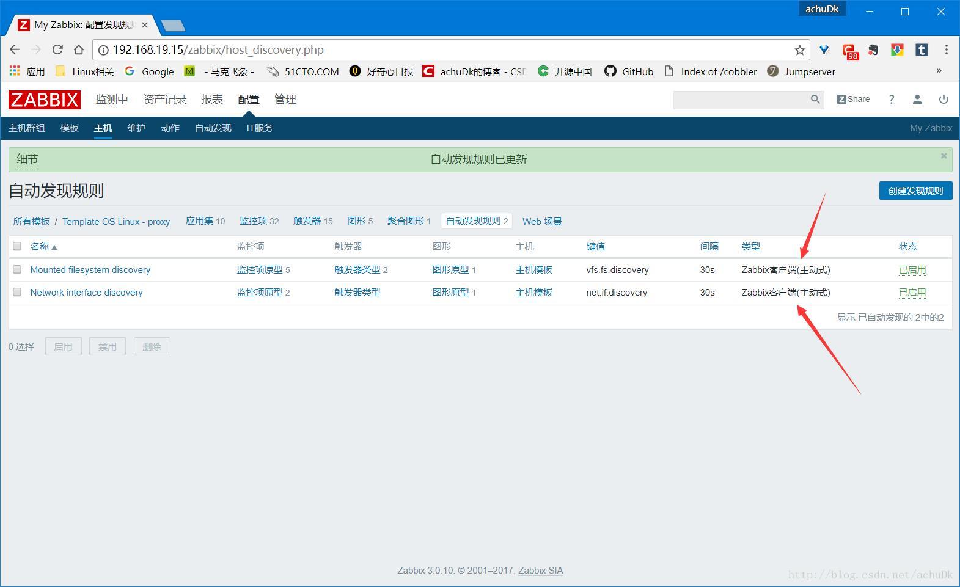Check the Mounted filesystem discovery row checkbox
Image resolution: width=960 pixels, height=587 pixels.
[x=17, y=269]
